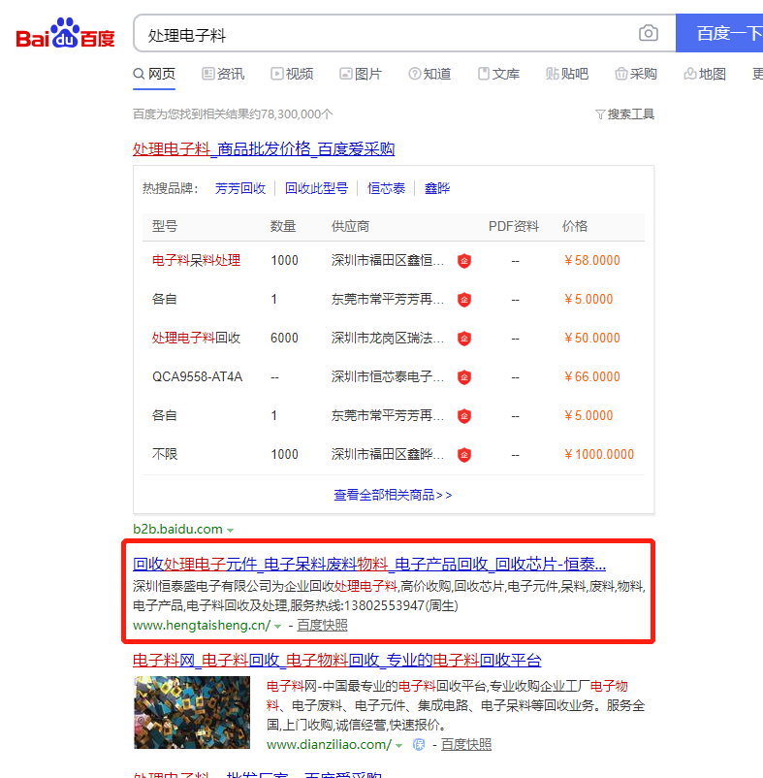
Task: Expand www.dianziliao.com dropdown arrow
Action: click(398, 746)
